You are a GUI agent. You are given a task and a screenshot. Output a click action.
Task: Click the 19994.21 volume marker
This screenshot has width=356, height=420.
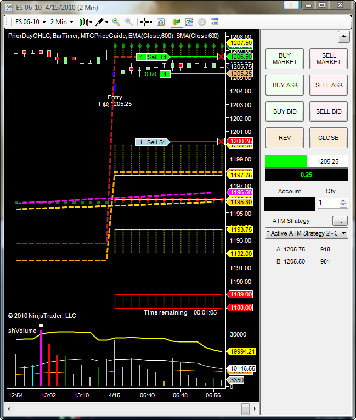[x=241, y=351]
